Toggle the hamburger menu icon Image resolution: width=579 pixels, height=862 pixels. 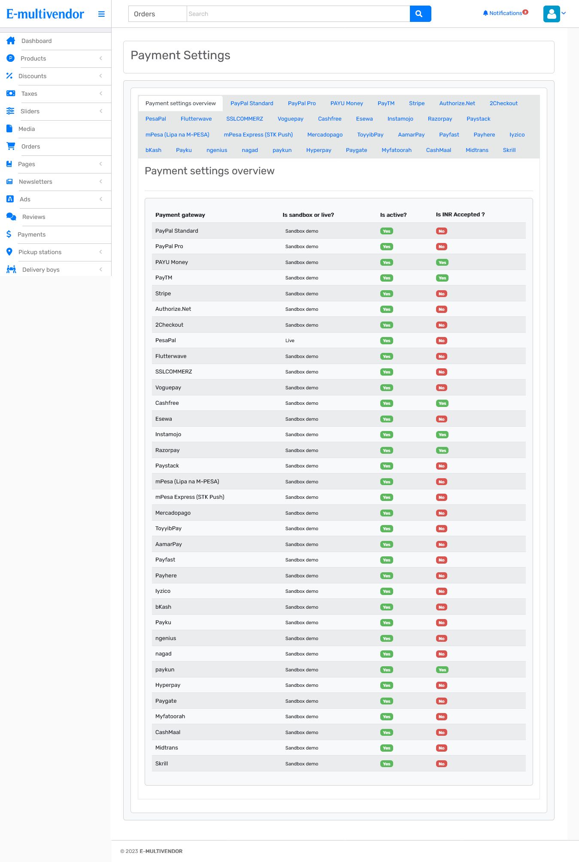coord(101,14)
